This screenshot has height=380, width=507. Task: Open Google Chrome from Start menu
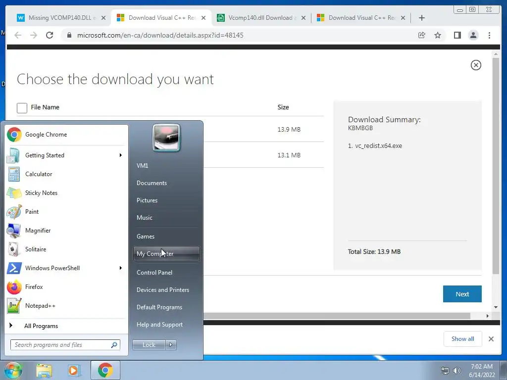pyautogui.click(x=66, y=135)
